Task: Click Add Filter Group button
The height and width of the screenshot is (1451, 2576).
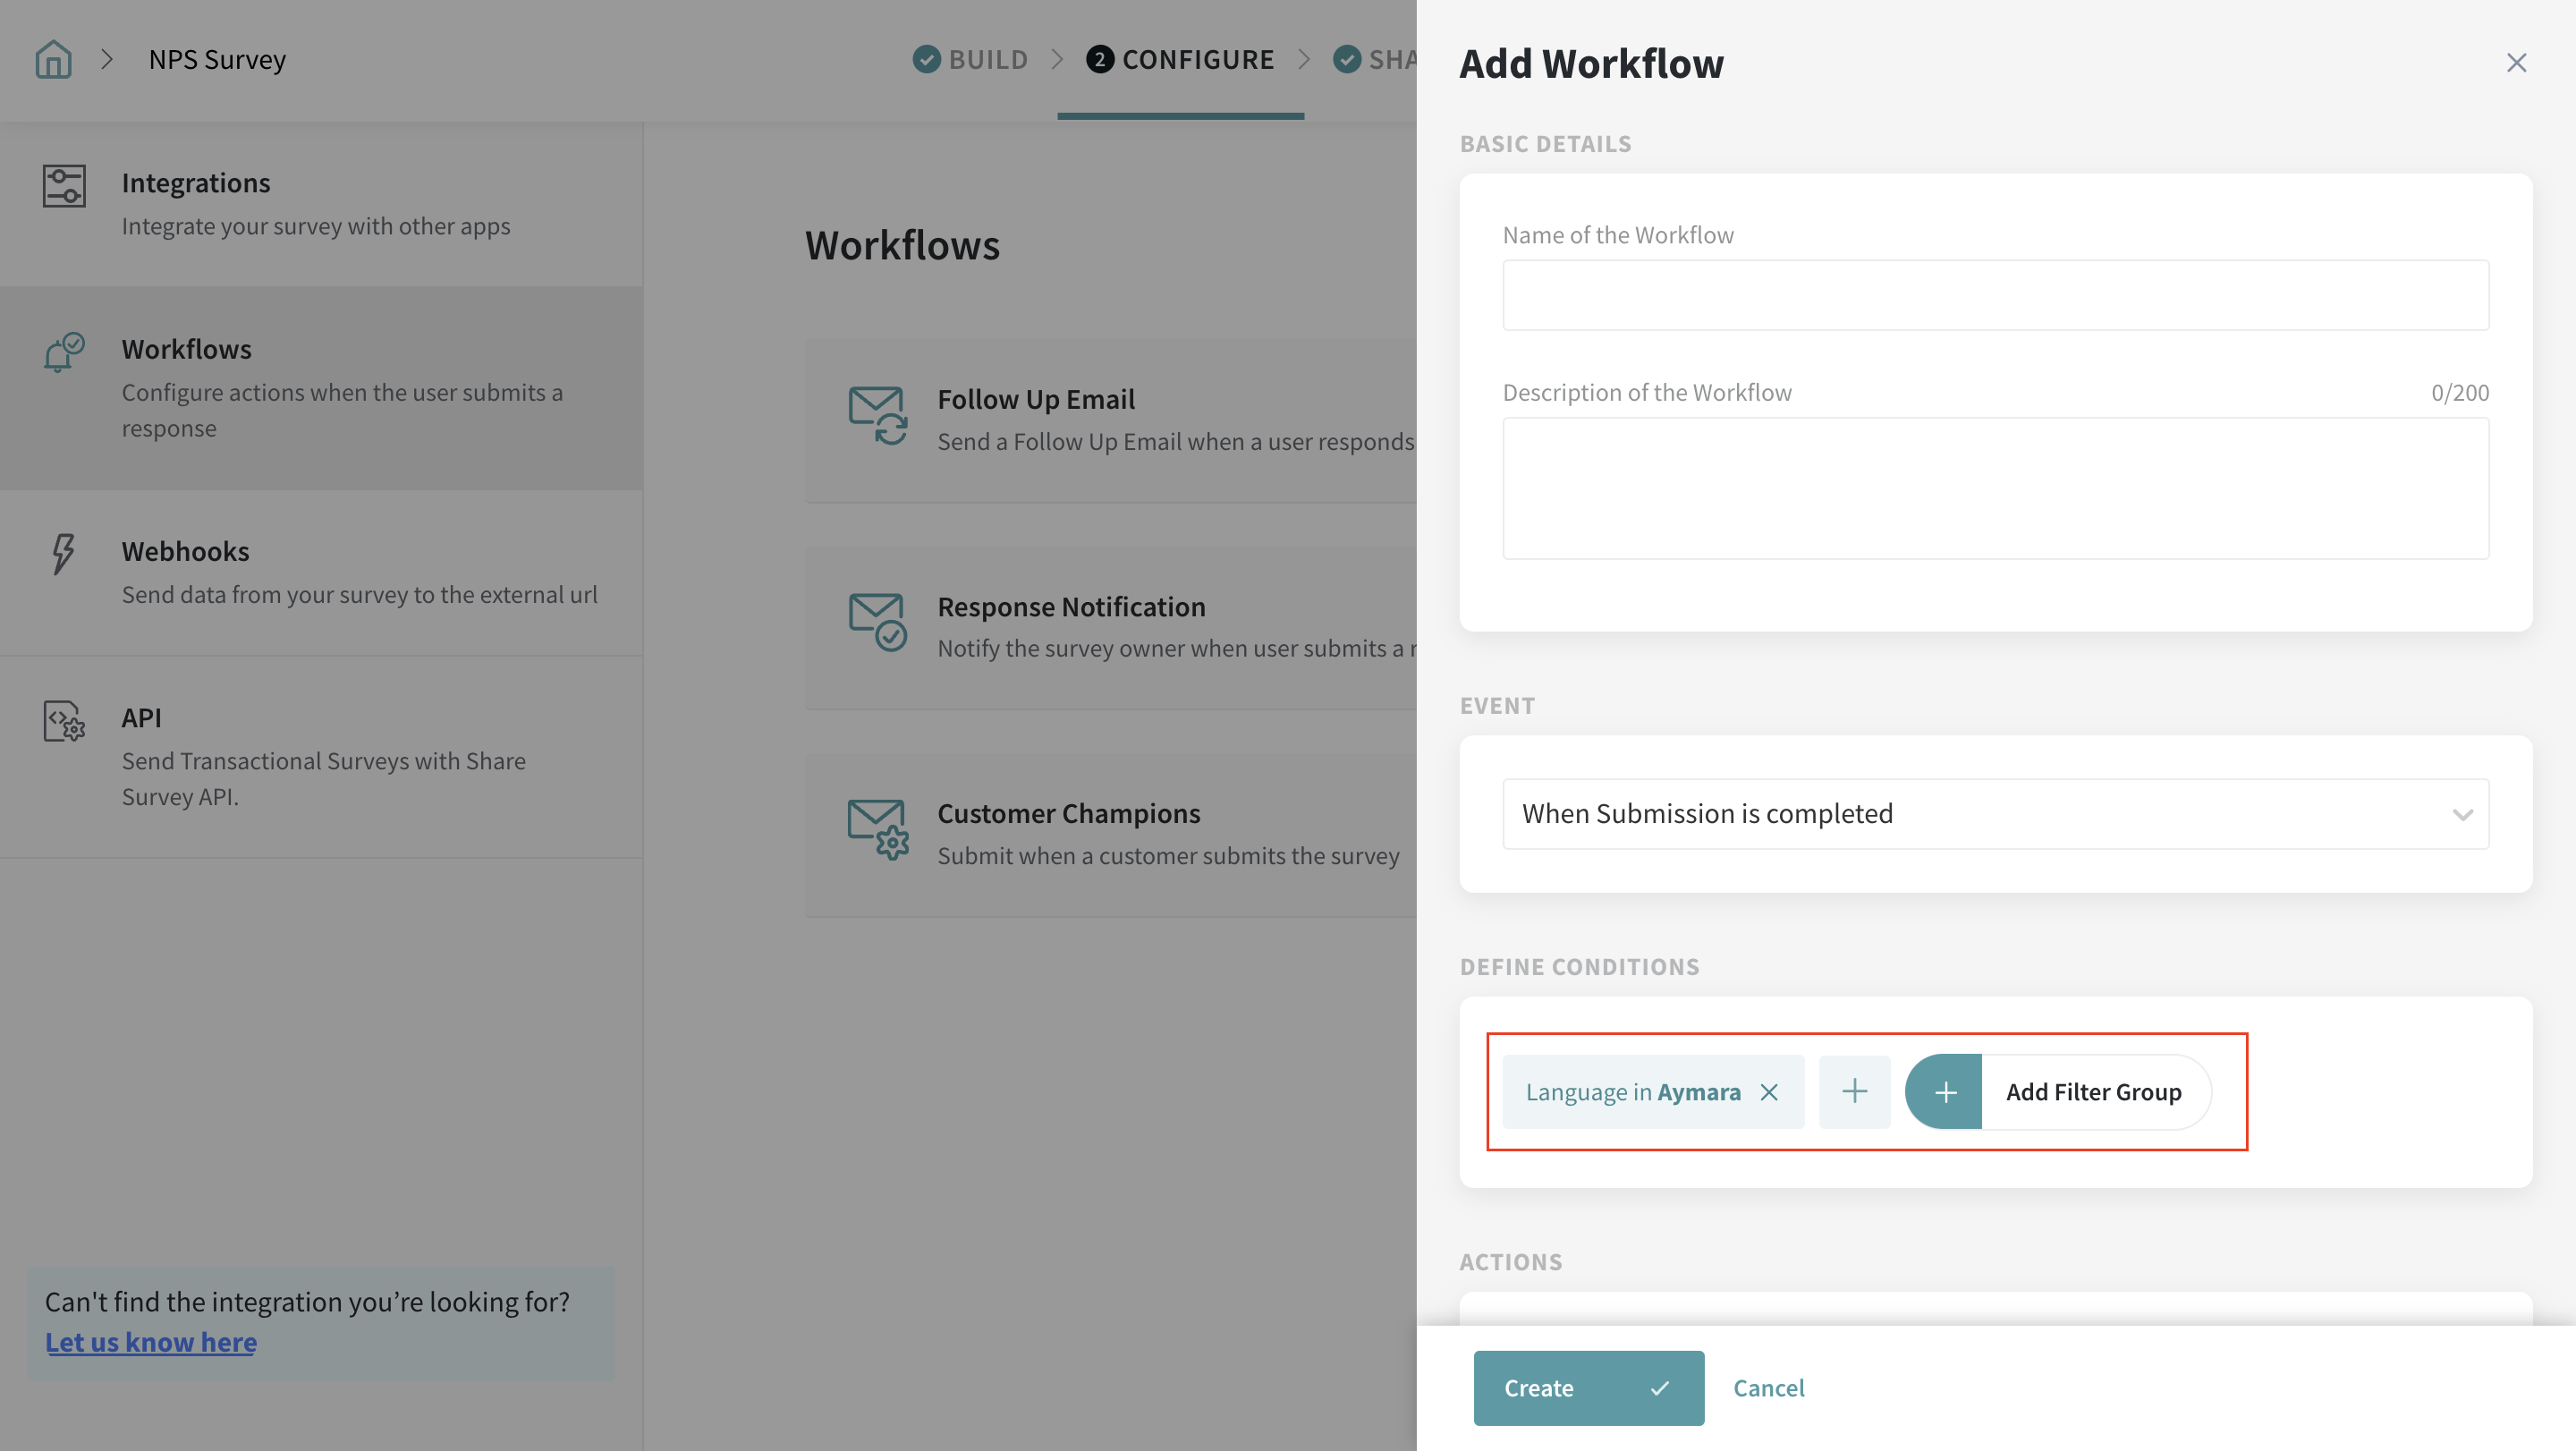Action: [2058, 1092]
